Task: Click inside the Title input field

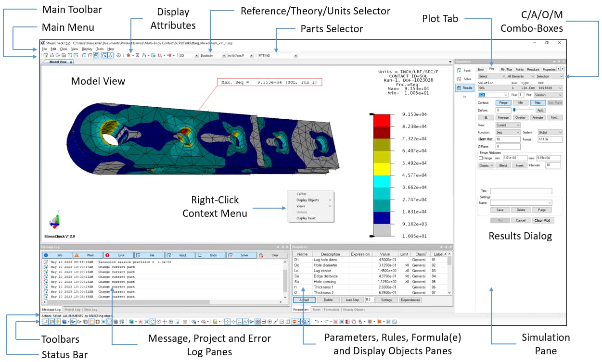Action: pyautogui.click(x=522, y=190)
